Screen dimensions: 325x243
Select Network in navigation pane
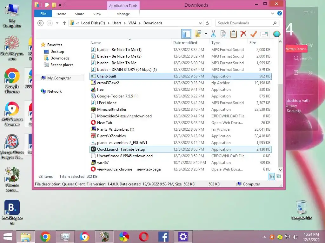click(x=54, y=91)
